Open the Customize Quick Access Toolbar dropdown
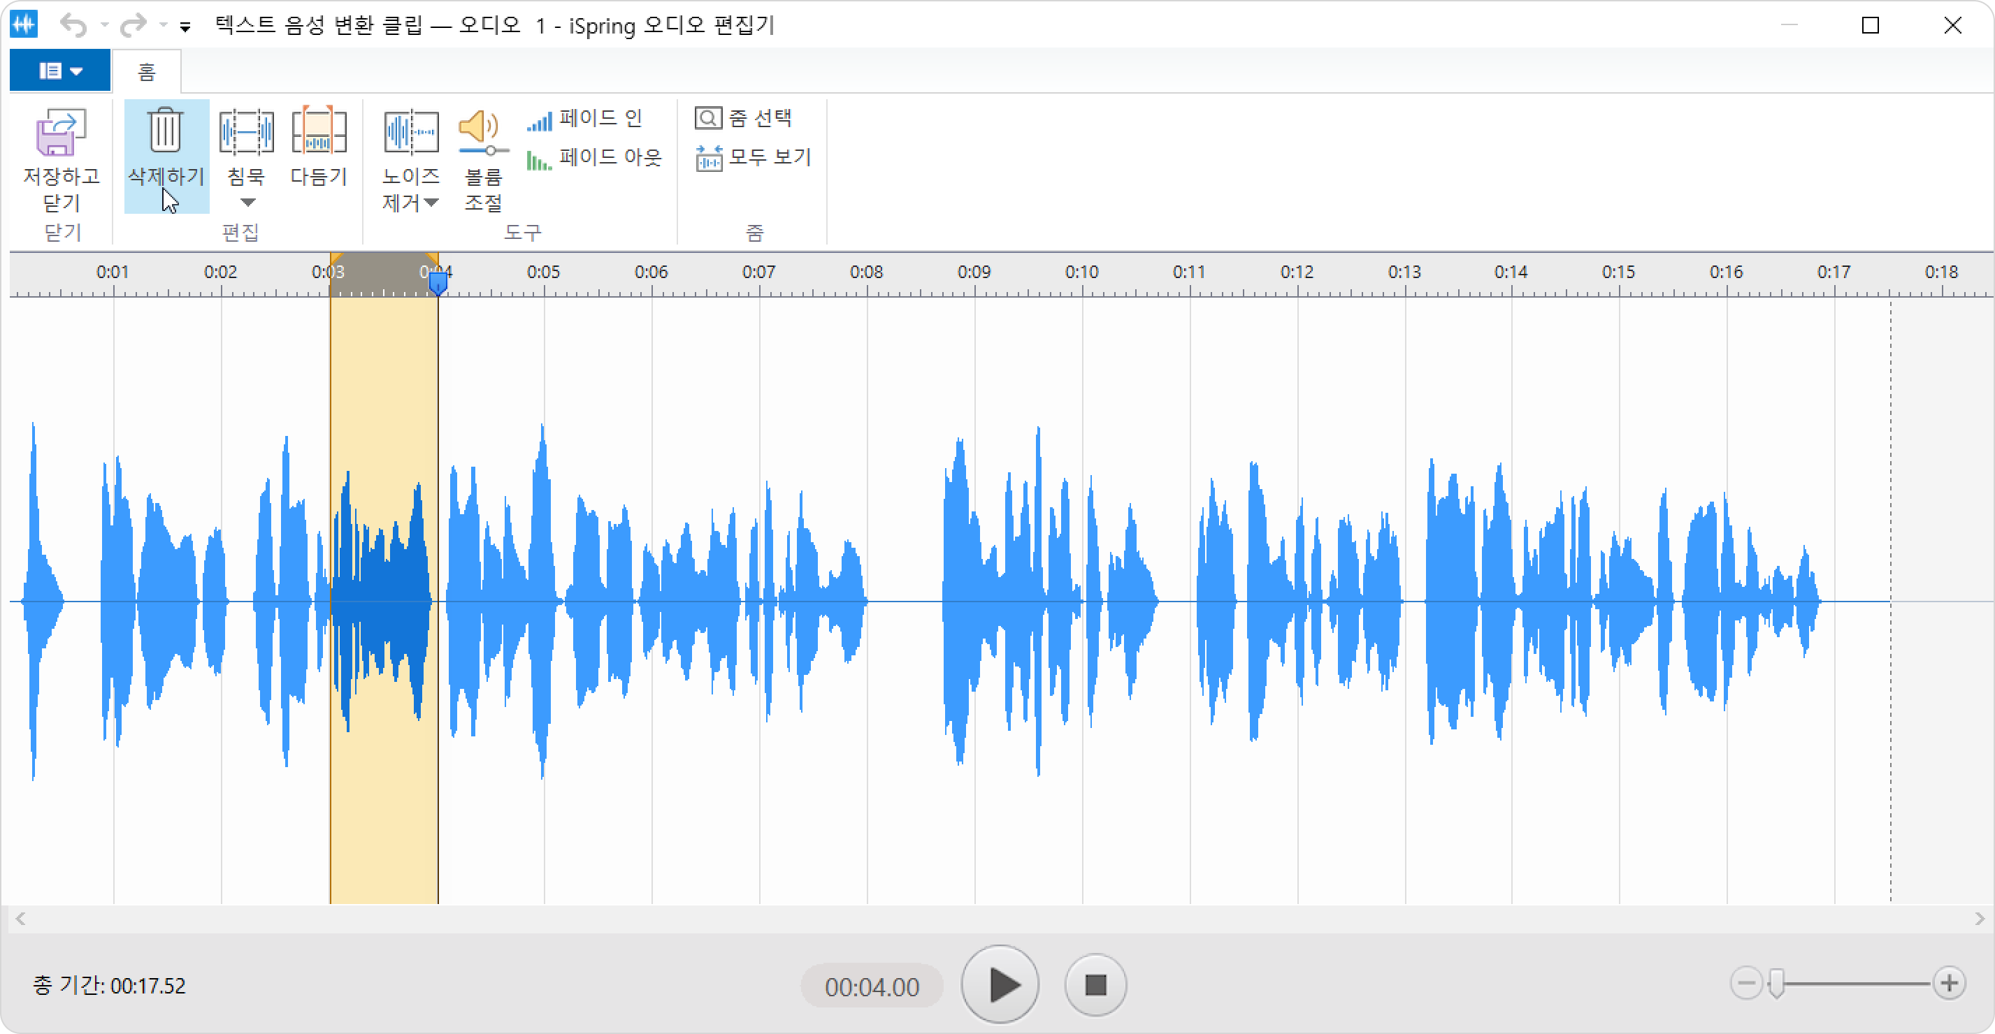The image size is (1995, 1034). (185, 27)
